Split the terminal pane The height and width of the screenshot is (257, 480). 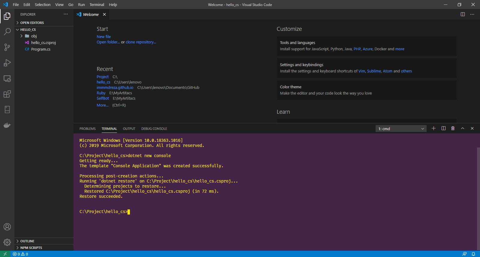pyautogui.click(x=443, y=128)
